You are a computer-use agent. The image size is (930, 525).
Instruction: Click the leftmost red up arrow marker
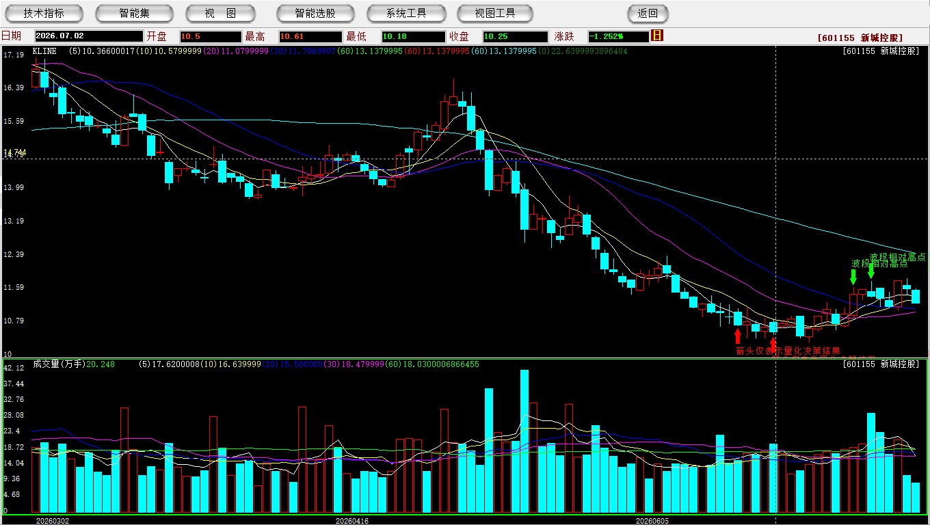[737, 336]
